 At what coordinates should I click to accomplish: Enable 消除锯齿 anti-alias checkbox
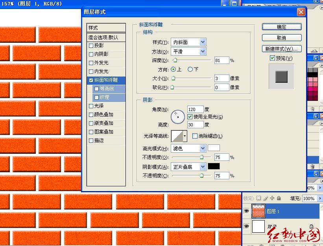(x=195, y=136)
